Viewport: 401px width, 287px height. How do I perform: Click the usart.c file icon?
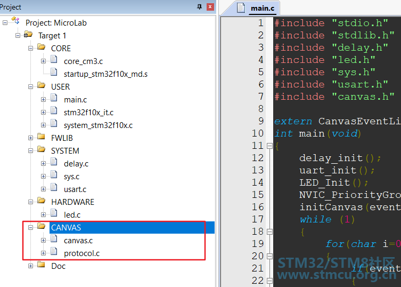click(54, 188)
